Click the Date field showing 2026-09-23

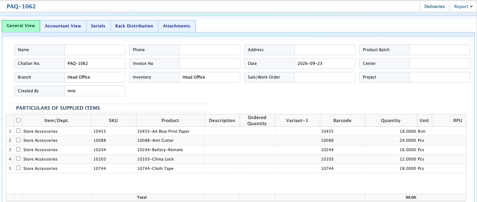click(x=325, y=64)
